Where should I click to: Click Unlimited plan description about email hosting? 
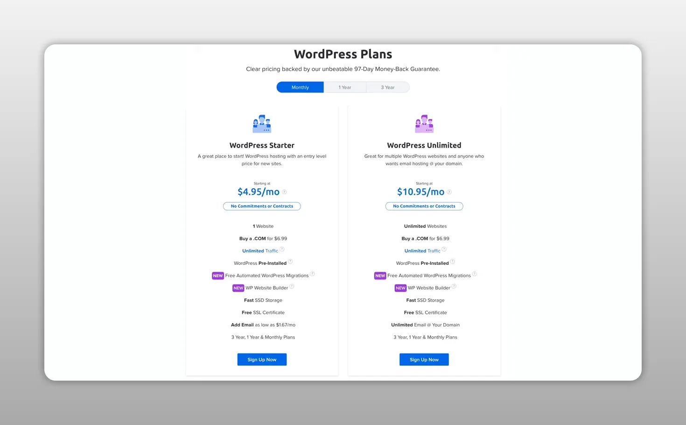(x=424, y=160)
